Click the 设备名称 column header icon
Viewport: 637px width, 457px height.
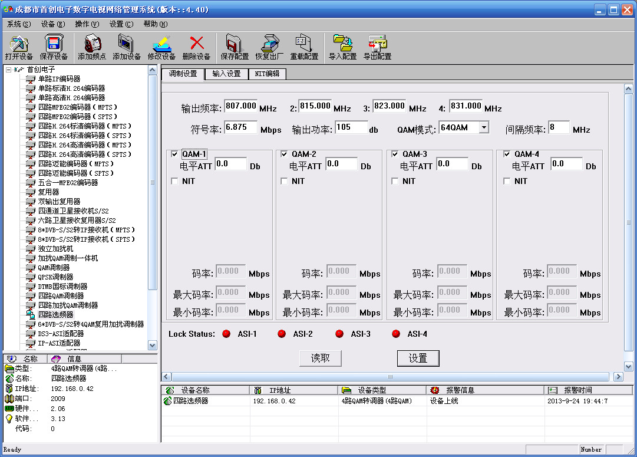click(170, 390)
